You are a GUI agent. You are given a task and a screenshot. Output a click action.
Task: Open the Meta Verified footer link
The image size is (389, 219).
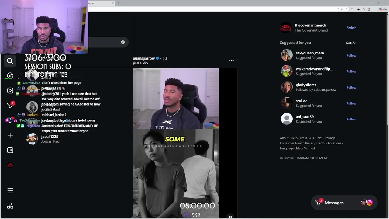[x=305, y=148]
